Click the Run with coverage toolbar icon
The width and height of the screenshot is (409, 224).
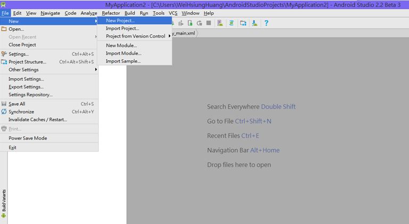click(181, 23)
